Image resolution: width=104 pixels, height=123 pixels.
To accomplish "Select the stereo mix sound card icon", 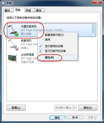I will [x=13, y=58].
